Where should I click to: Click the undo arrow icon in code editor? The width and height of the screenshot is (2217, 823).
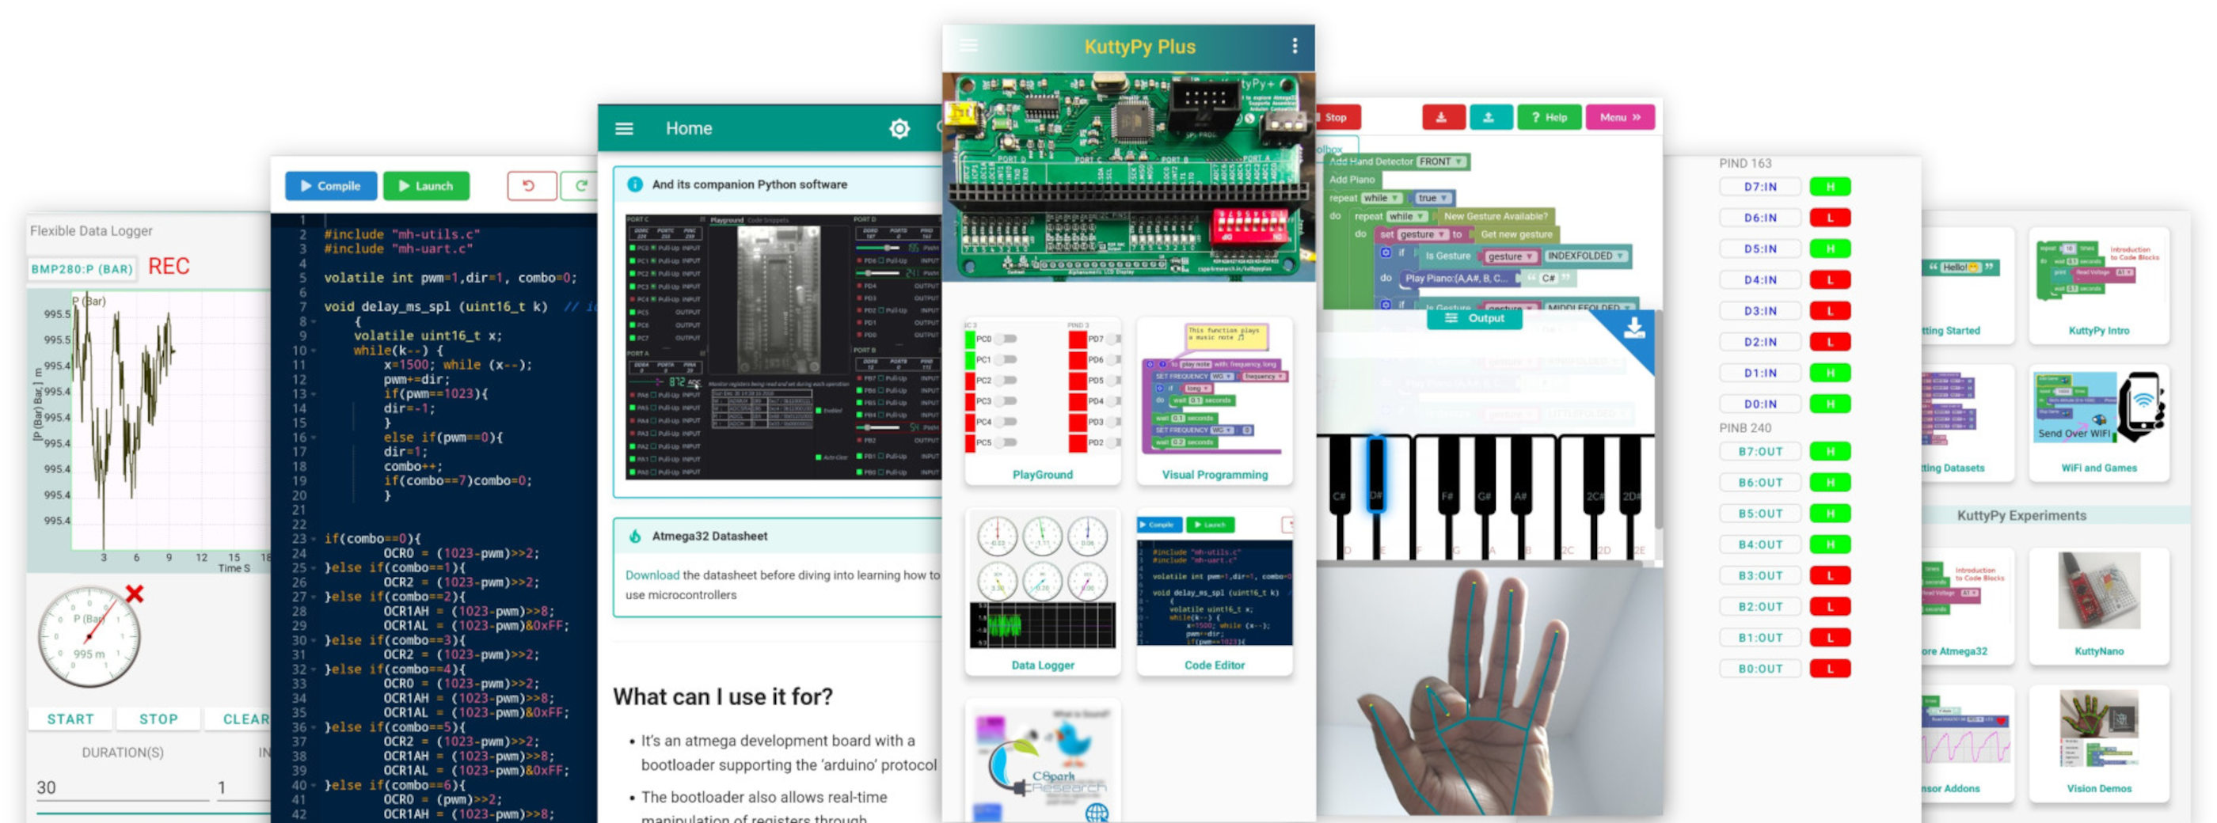coord(529,186)
